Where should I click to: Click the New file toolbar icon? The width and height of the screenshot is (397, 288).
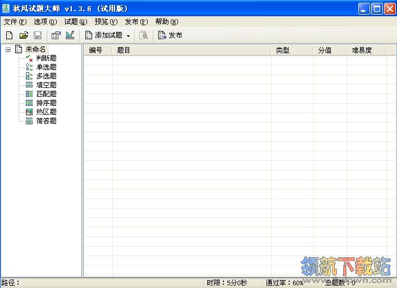[10, 35]
